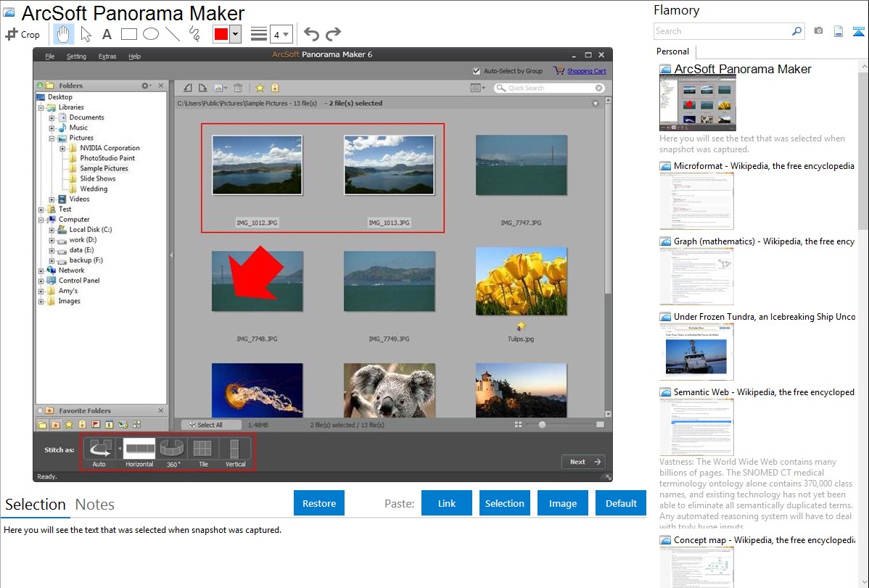Viewport: 869px width, 588px height.
Task: Expand the NVIDIA Corporation folder node
Action: pyautogui.click(x=62, y=149)
